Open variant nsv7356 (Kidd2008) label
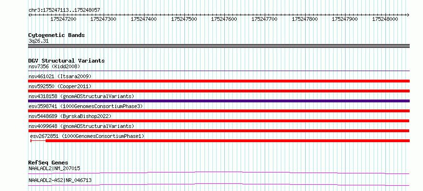Screen dimensions: 423x191 54,66
